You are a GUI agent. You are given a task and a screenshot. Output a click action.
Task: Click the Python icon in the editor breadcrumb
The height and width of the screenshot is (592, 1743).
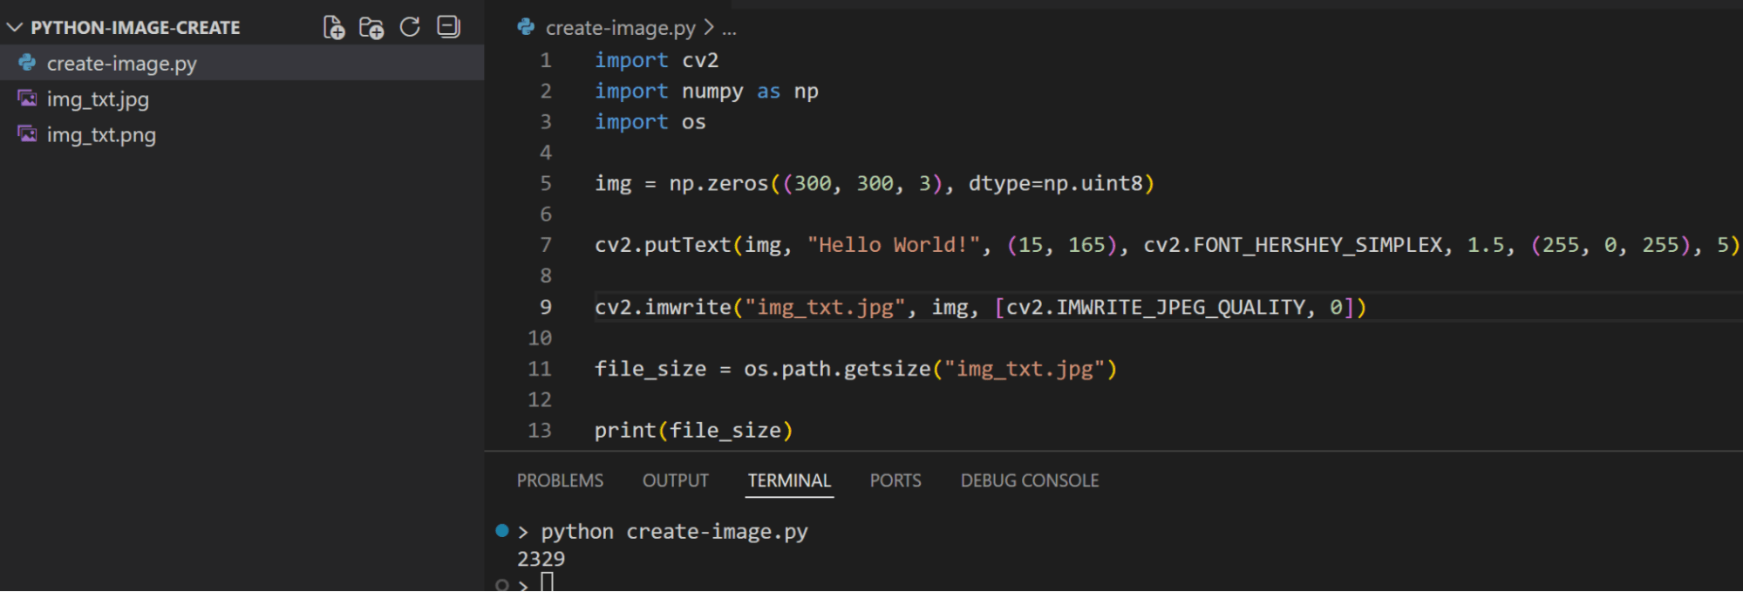click(x=526, y=28)
